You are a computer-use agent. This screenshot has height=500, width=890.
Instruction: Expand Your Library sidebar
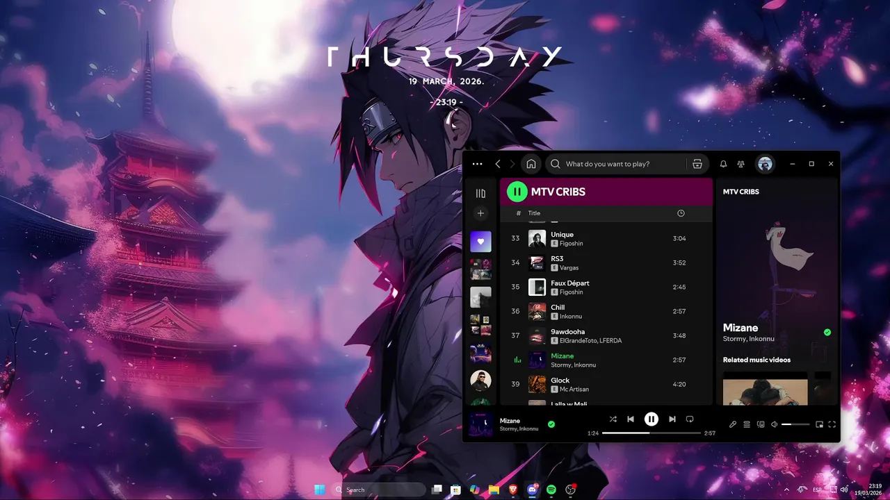coord(480,194)
